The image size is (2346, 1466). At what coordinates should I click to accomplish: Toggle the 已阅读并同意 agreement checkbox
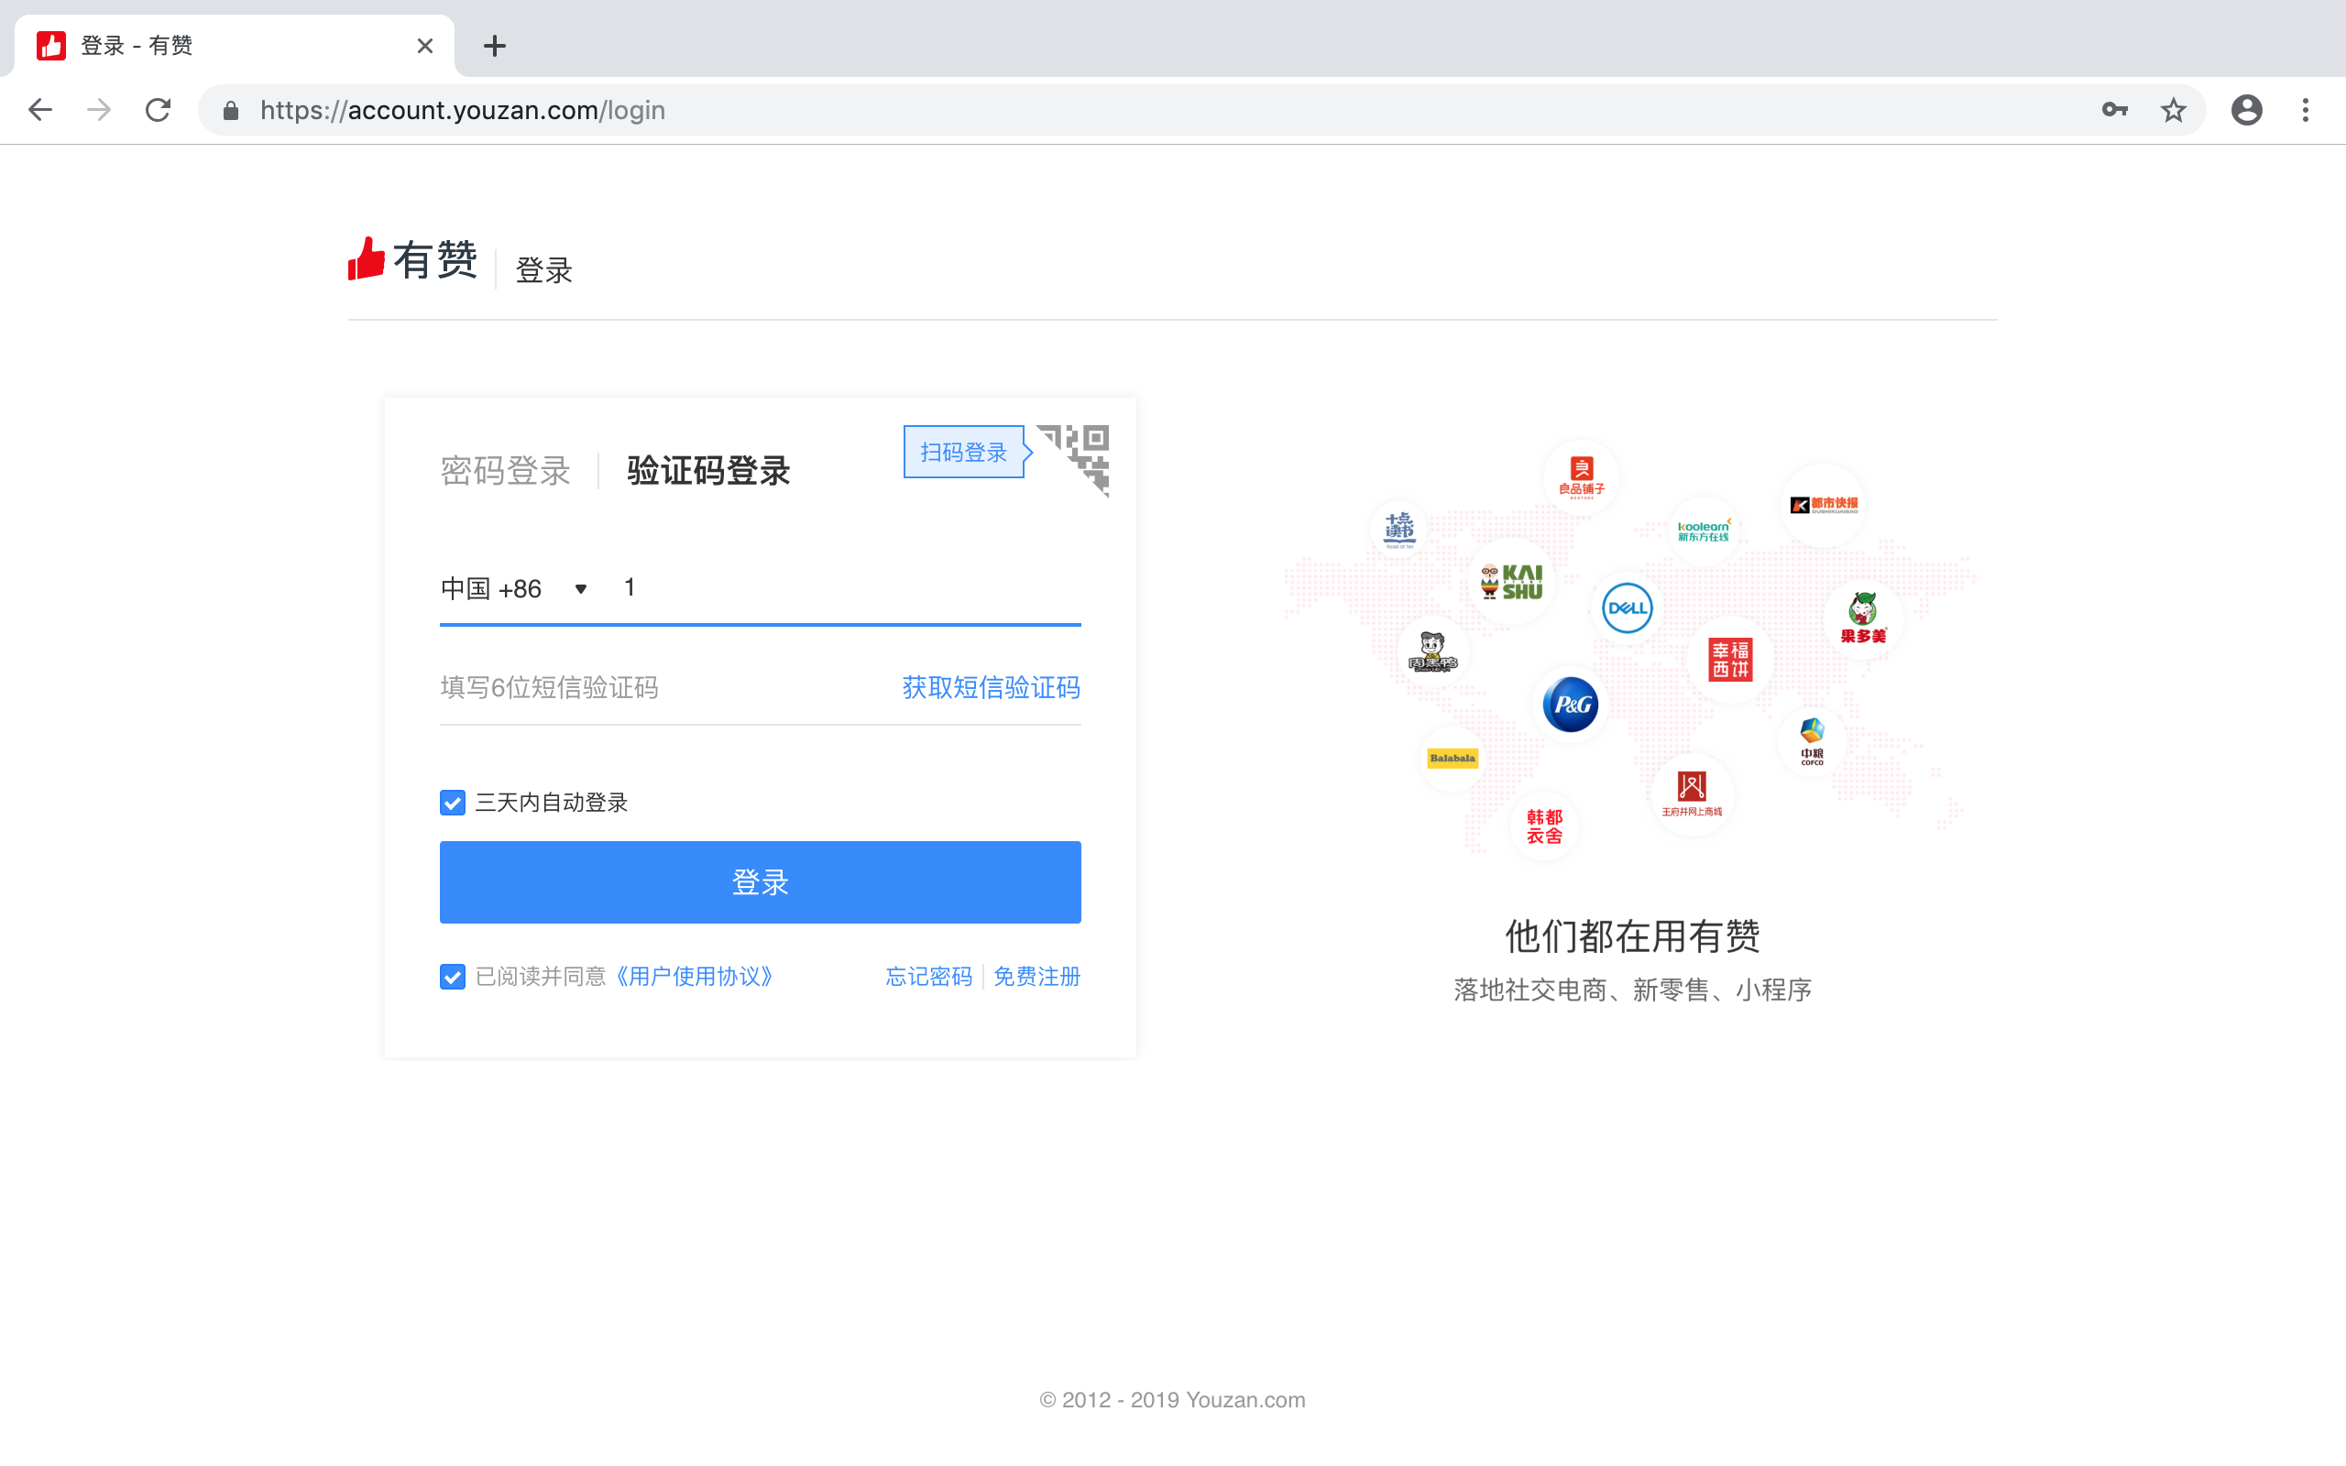[451, 975]
